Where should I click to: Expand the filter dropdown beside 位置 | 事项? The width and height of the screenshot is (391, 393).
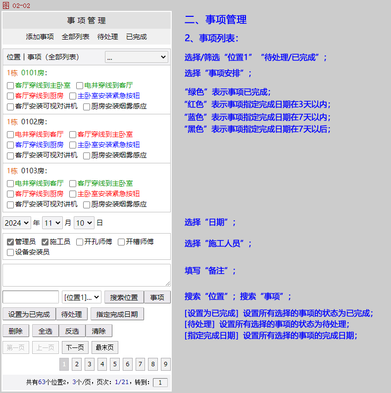pos(137,57)
